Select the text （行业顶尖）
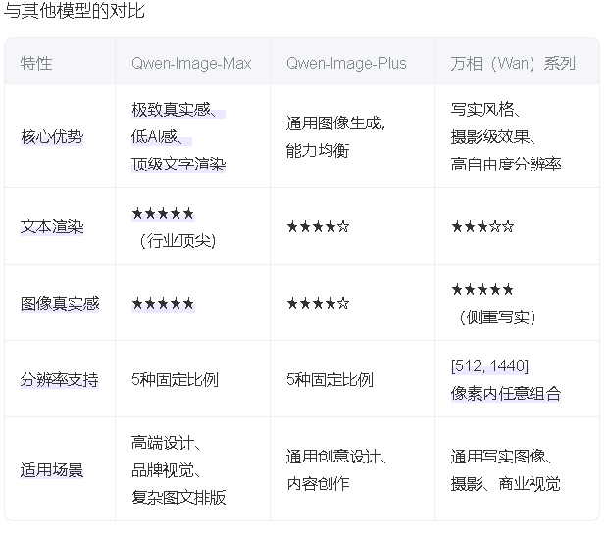Image resolution: width=609 pixels, height=535 pixels. 178,240
